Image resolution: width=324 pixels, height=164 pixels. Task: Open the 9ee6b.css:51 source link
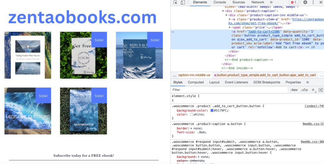click(313, 124)
